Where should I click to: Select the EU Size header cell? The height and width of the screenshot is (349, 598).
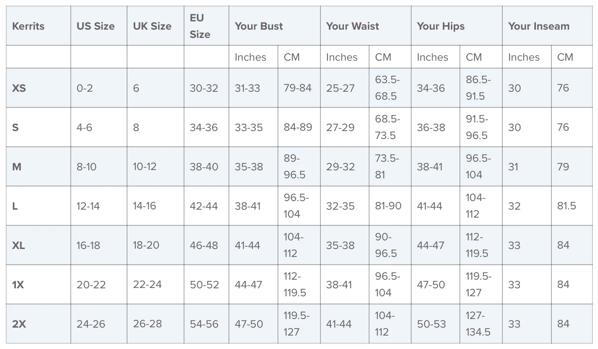tap(206, 26)
